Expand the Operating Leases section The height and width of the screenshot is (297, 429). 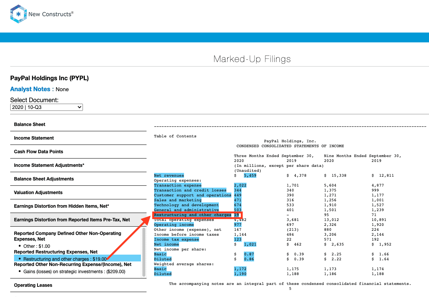(78, 285)
